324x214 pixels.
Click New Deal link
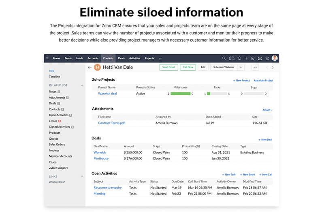pyautogui.click(x=265, y=140)
